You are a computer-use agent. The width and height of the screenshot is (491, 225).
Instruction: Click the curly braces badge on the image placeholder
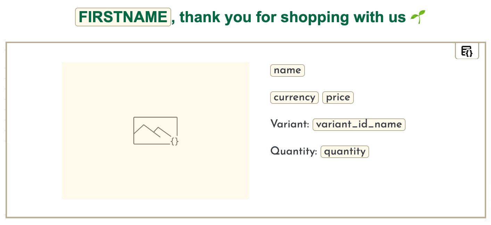tap(175, 142)
